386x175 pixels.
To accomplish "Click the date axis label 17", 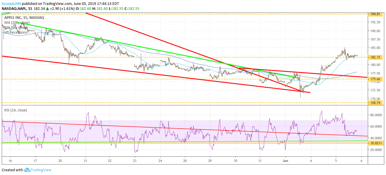I will pos(35,161).
